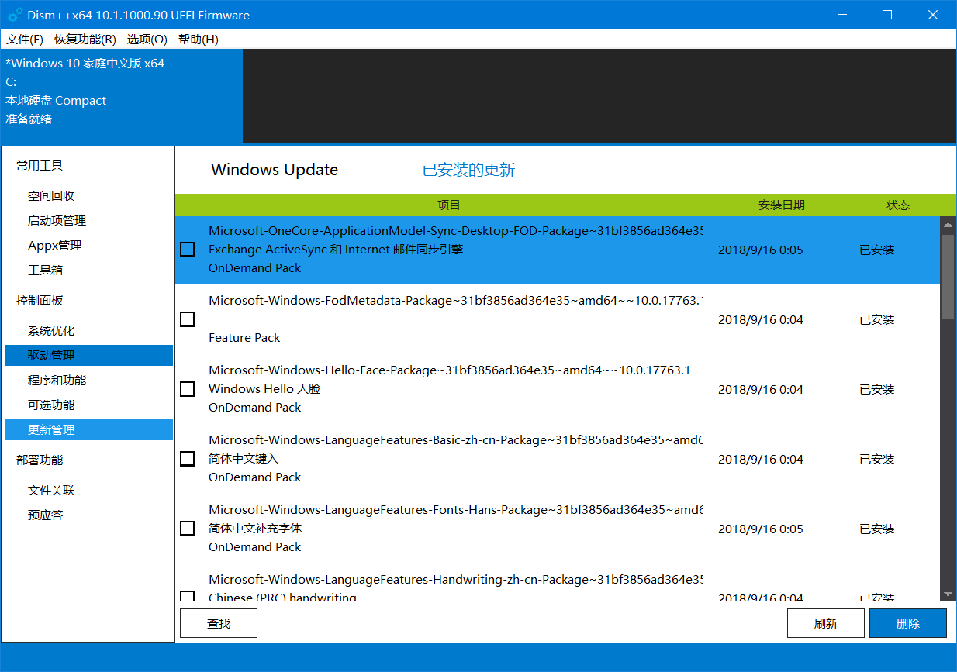Switch to the Windows Update tab

(x=275, y=170)
